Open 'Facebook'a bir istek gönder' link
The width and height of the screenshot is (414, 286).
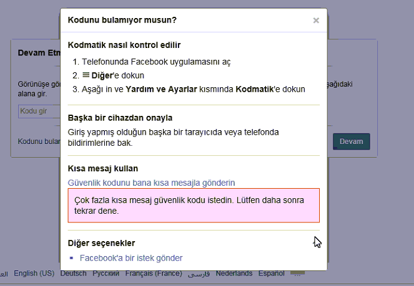pyautogui.click(x=131, y=258)
